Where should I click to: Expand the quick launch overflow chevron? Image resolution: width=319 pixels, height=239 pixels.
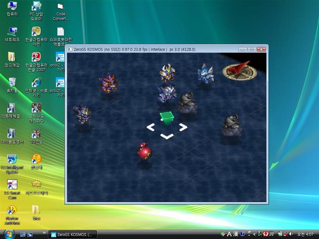point(44,233)
